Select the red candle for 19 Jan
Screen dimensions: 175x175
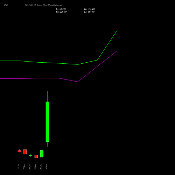point(25,152)
